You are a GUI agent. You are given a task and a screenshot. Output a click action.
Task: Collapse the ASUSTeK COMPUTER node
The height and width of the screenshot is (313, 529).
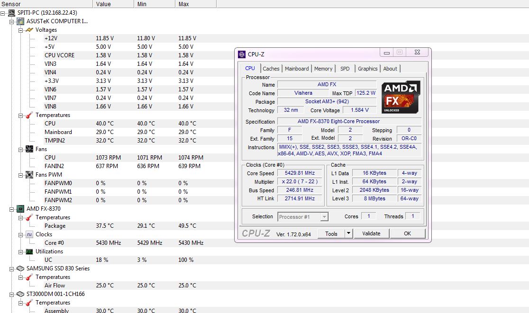tap(11, 22)
